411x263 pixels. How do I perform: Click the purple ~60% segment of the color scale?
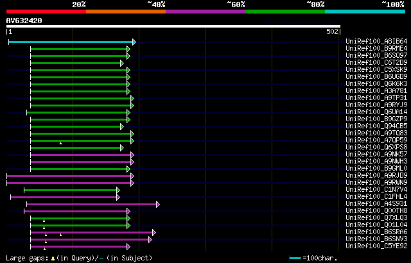pyautogui.click(x=205, y=12)
